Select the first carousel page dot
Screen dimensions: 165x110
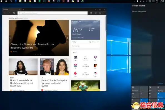point(36,54)
